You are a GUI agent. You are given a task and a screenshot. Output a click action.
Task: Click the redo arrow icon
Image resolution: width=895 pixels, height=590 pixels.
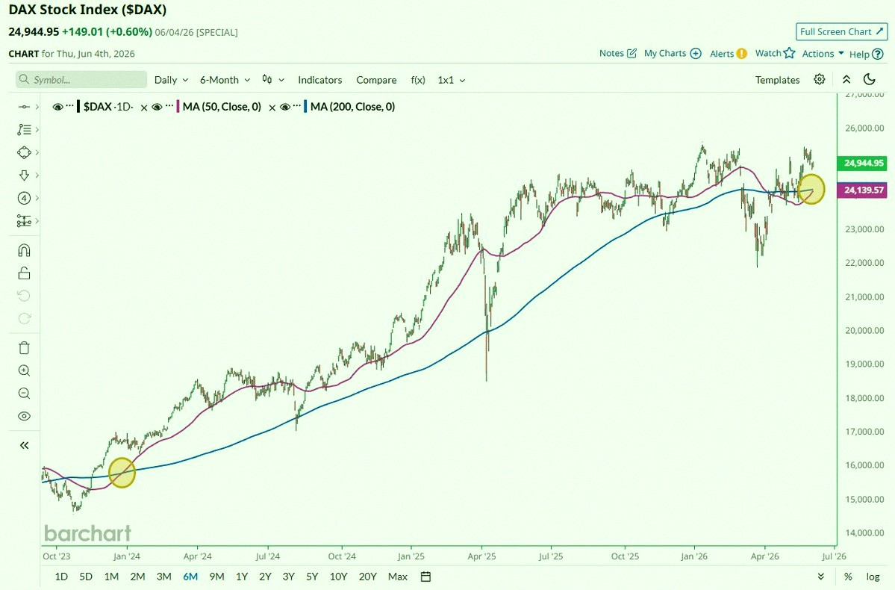pos(24,319)
